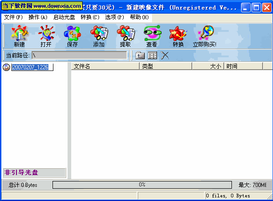
Task: Go up one folder level icon
Action: pyautogui.click(x=140, y=55)
